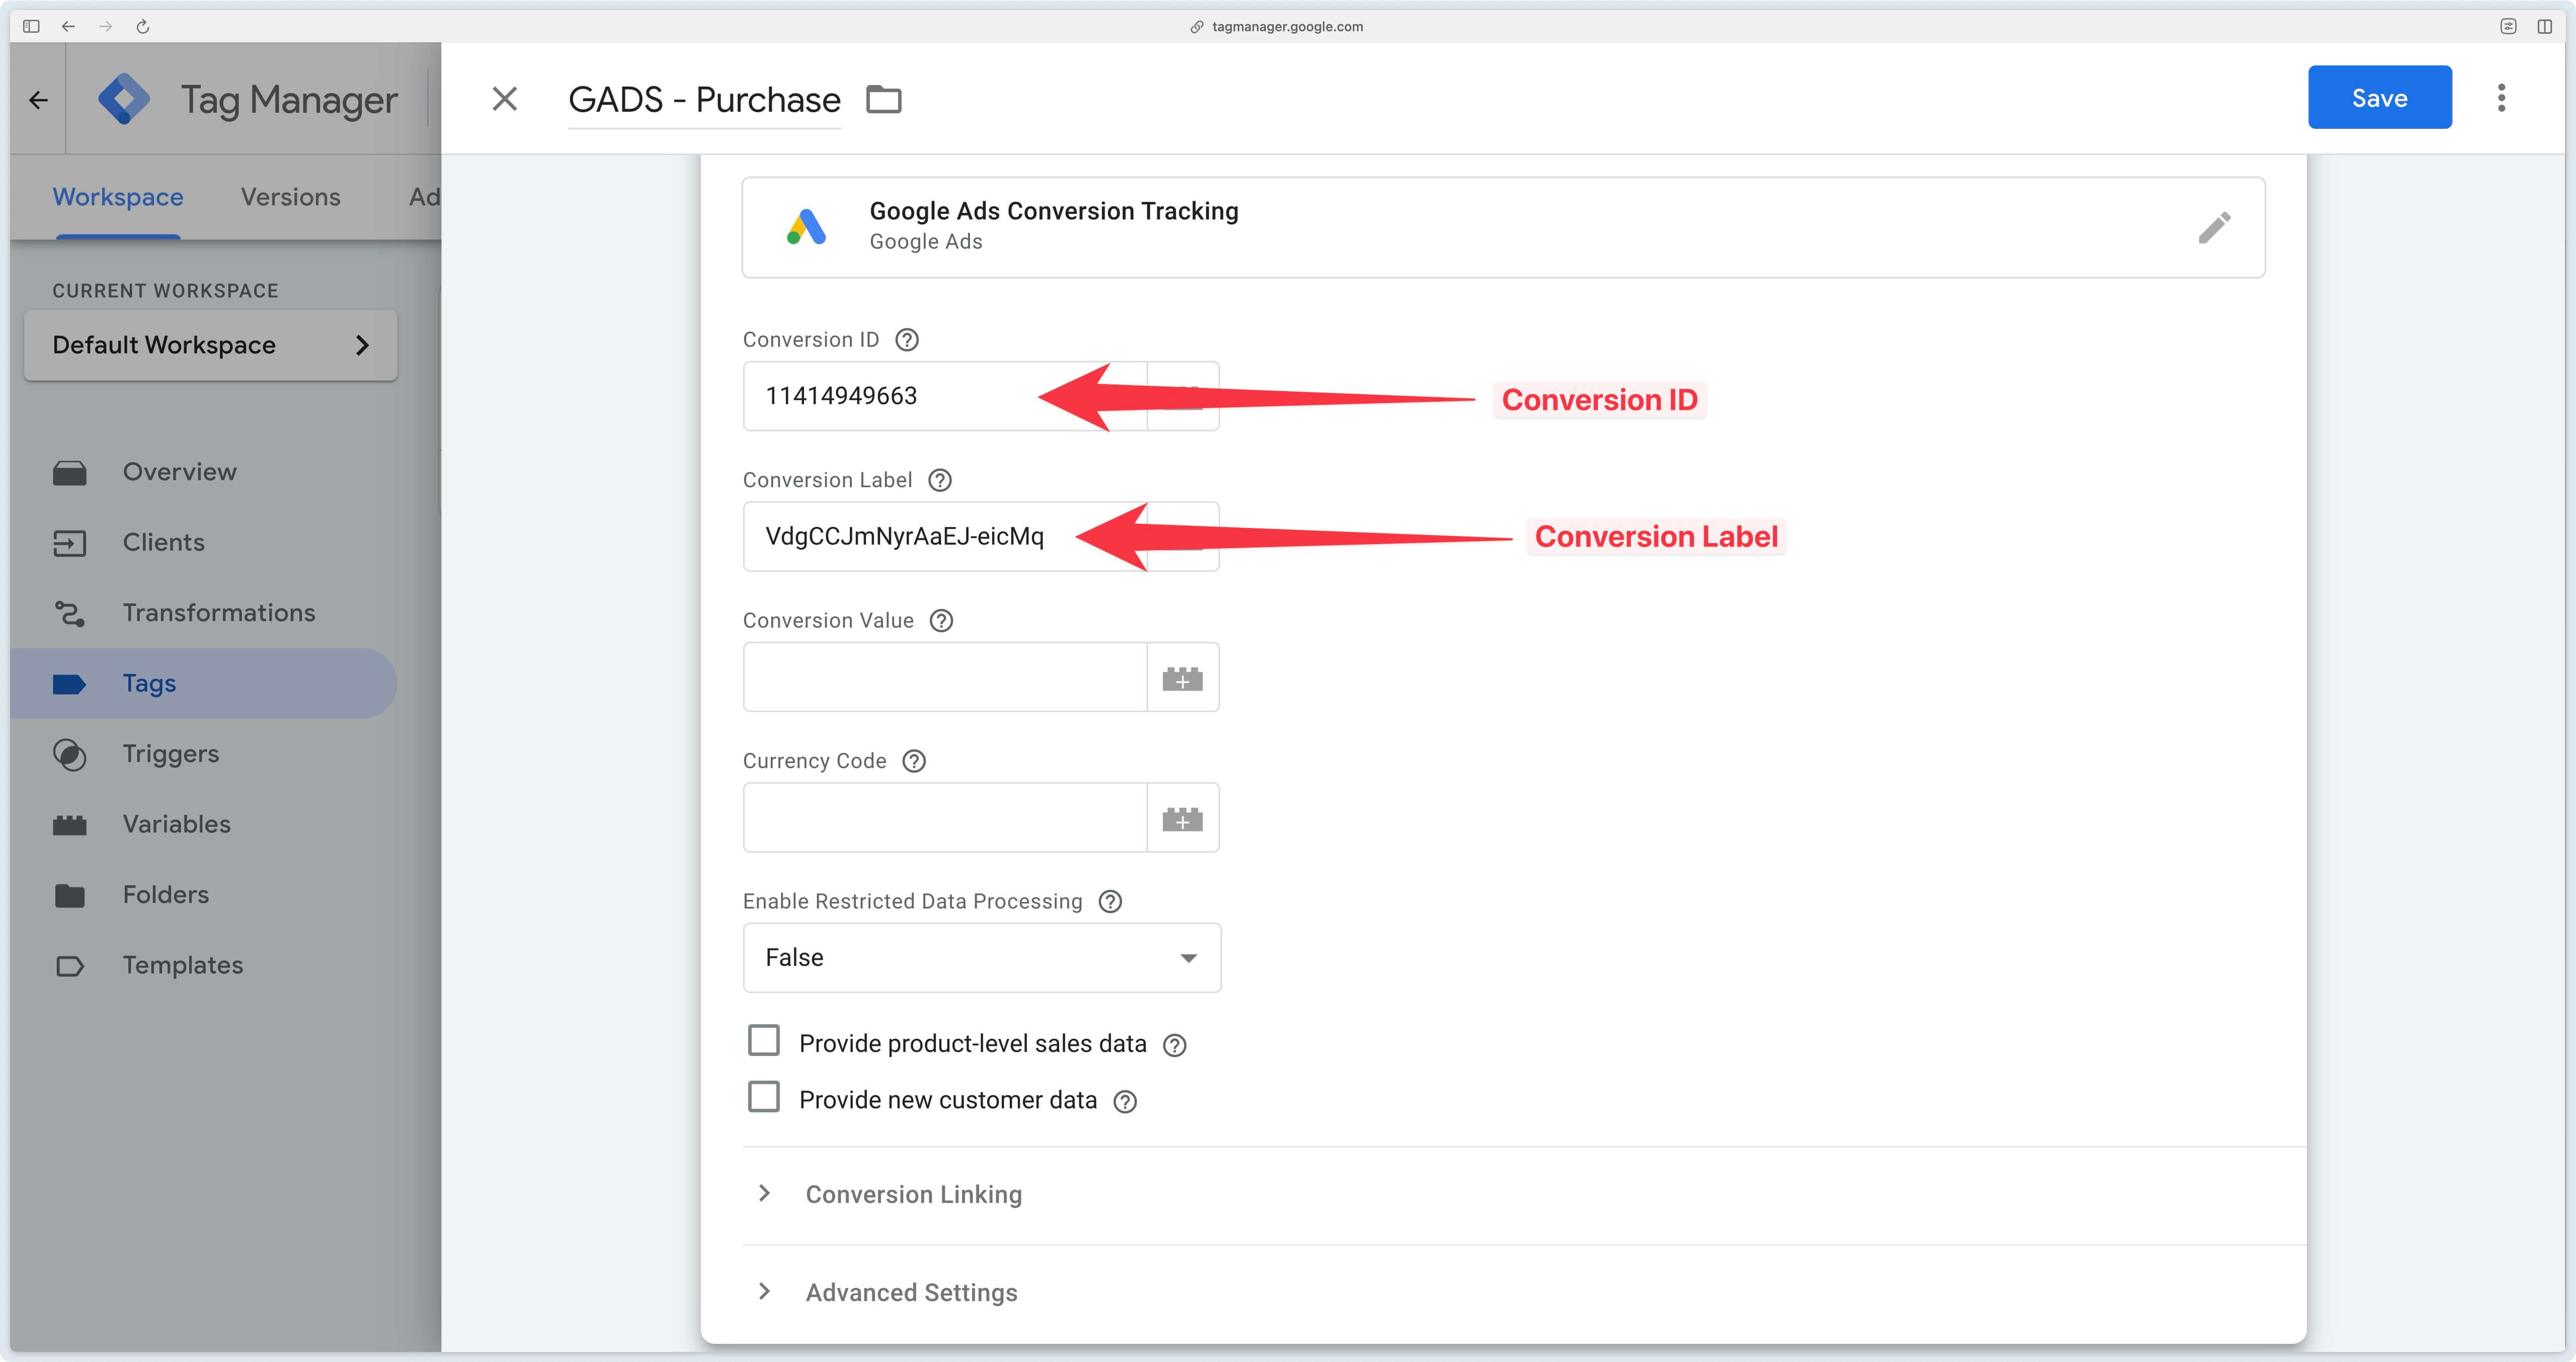Open Restricted Data Processing dropdown showing False

point(981,958)
